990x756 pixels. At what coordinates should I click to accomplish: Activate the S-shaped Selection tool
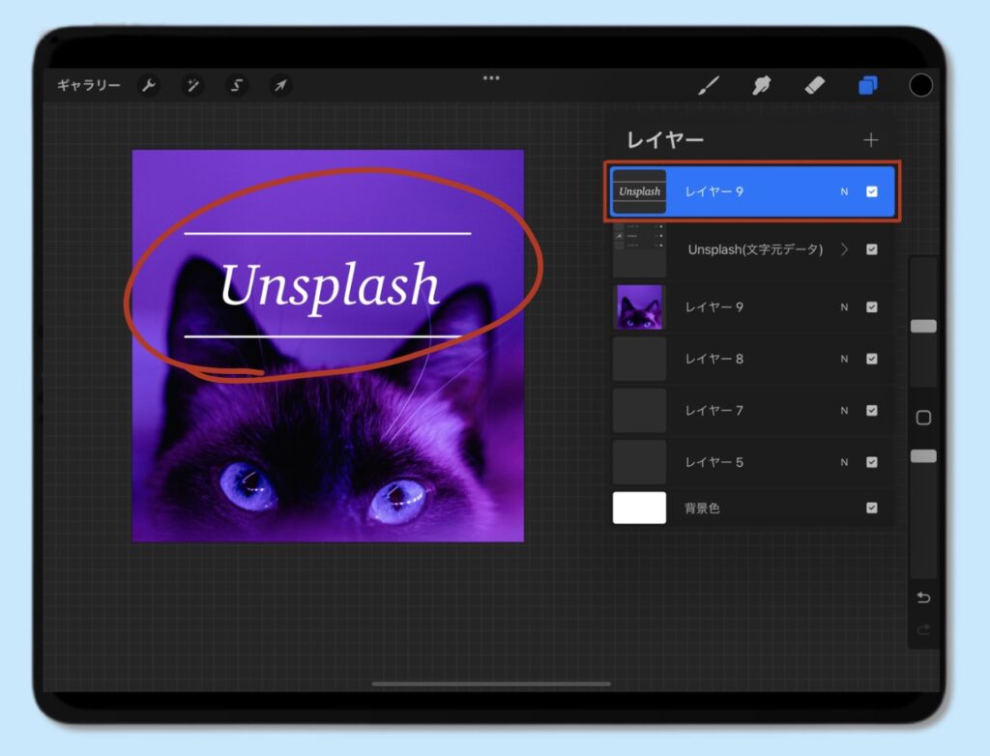237,85
